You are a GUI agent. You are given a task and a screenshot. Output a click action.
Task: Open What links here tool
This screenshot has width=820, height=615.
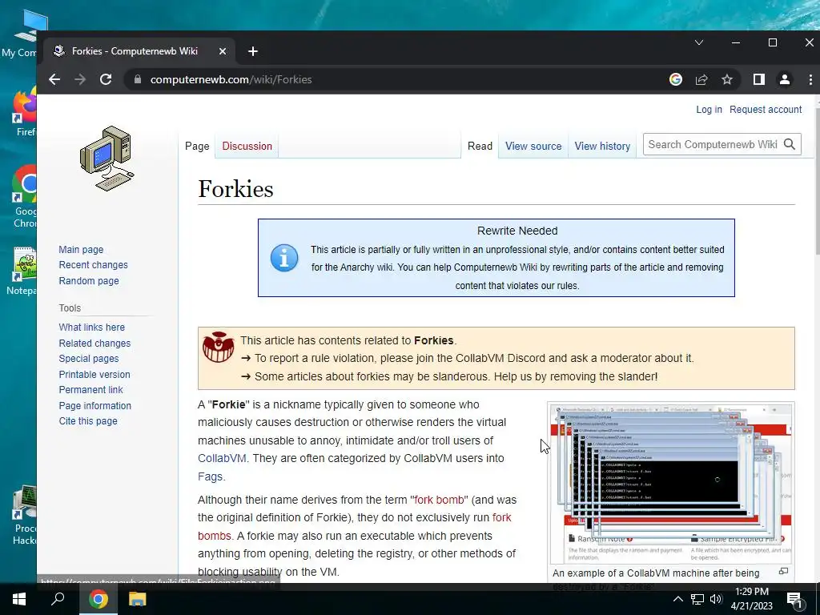91,328
